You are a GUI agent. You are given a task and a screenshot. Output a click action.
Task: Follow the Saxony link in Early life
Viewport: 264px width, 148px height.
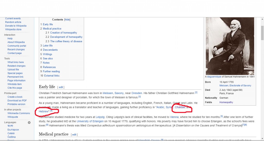tap(119, 93)
